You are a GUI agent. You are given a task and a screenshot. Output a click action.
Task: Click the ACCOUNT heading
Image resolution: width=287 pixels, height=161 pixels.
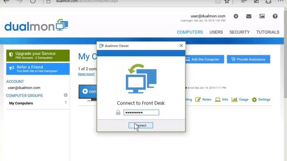click(x=15, y=82)
